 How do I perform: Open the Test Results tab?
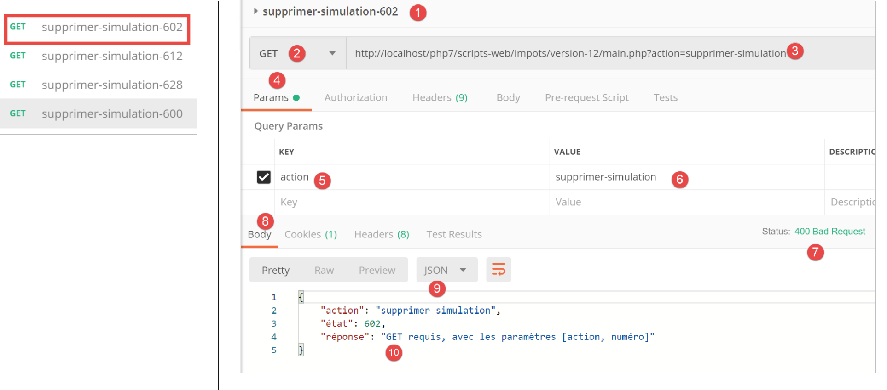click(x=454, y=234)
